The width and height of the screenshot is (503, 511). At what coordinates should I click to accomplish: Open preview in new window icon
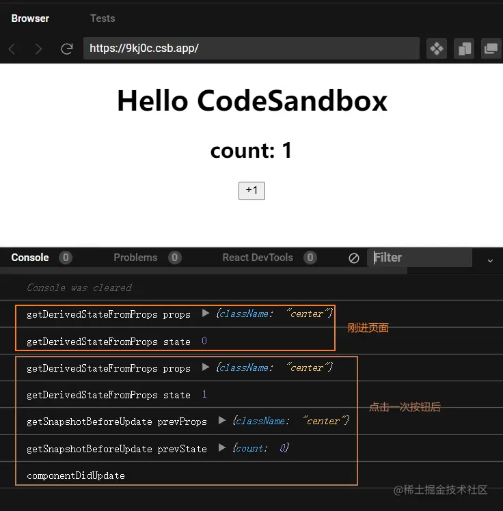491,49
